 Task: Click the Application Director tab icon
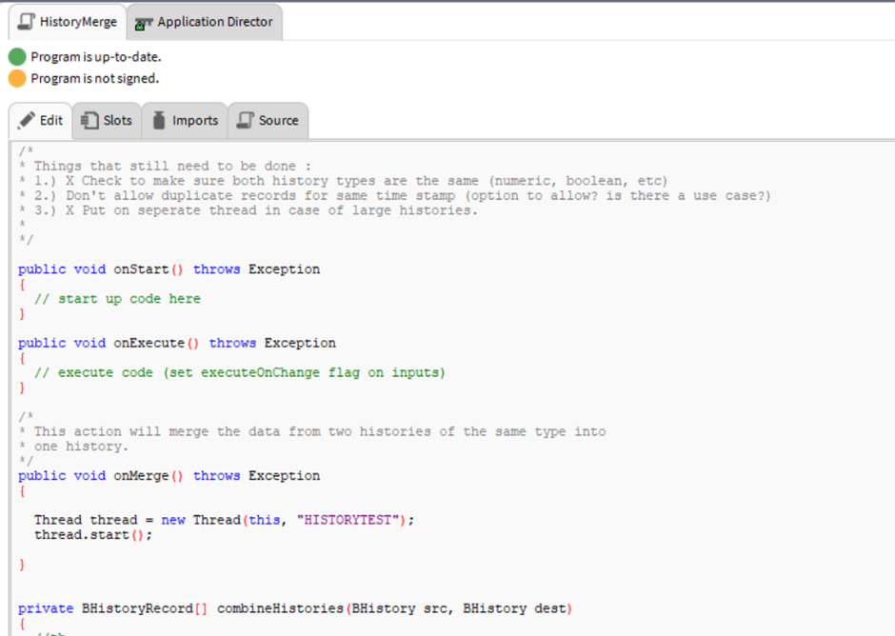tap(145, 21)
